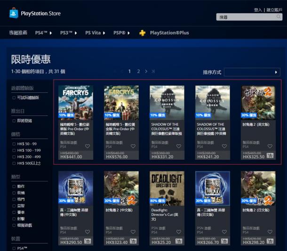The width and height of the screenshot is (287, 251).
Task: Click 登入 sign-in link
Action: 258,10
